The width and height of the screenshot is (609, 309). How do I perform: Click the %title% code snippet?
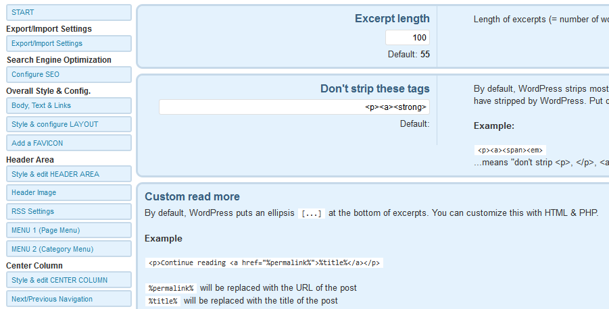pos(163,302)
